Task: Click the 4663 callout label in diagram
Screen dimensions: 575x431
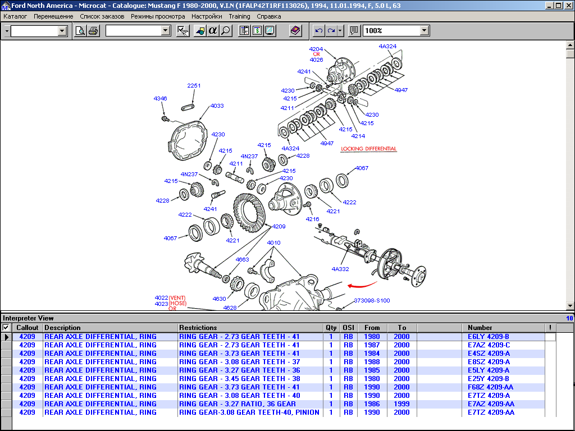Action: click(242, 259)
